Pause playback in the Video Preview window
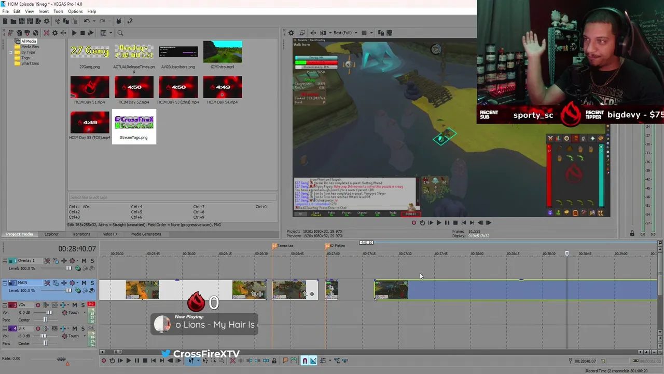The width and height of the screenshot is (664, 374). [447, 223]
